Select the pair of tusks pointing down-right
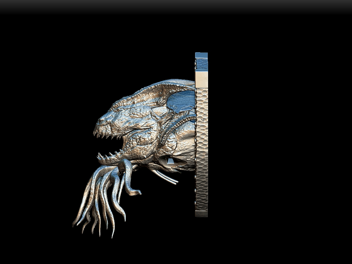Viewport: 352px width, 264px height. pos(167,178)
